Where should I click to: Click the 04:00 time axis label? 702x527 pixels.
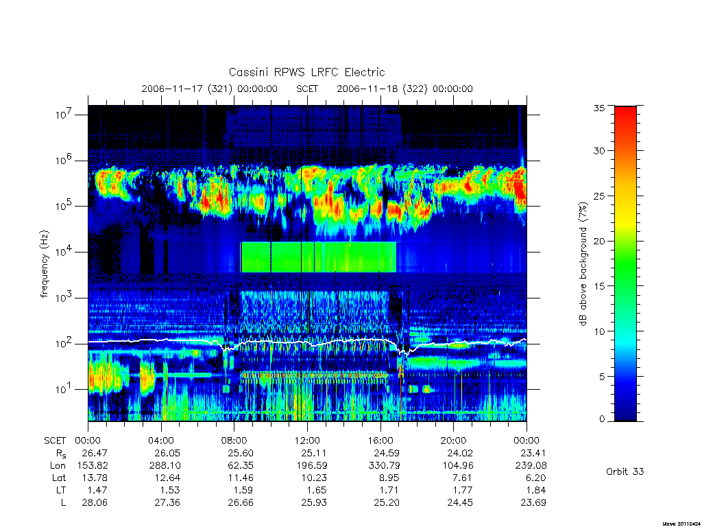pos(160,441)
